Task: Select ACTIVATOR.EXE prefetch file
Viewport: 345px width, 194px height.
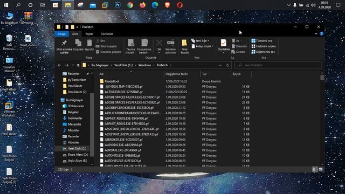Action: [123, 92]
